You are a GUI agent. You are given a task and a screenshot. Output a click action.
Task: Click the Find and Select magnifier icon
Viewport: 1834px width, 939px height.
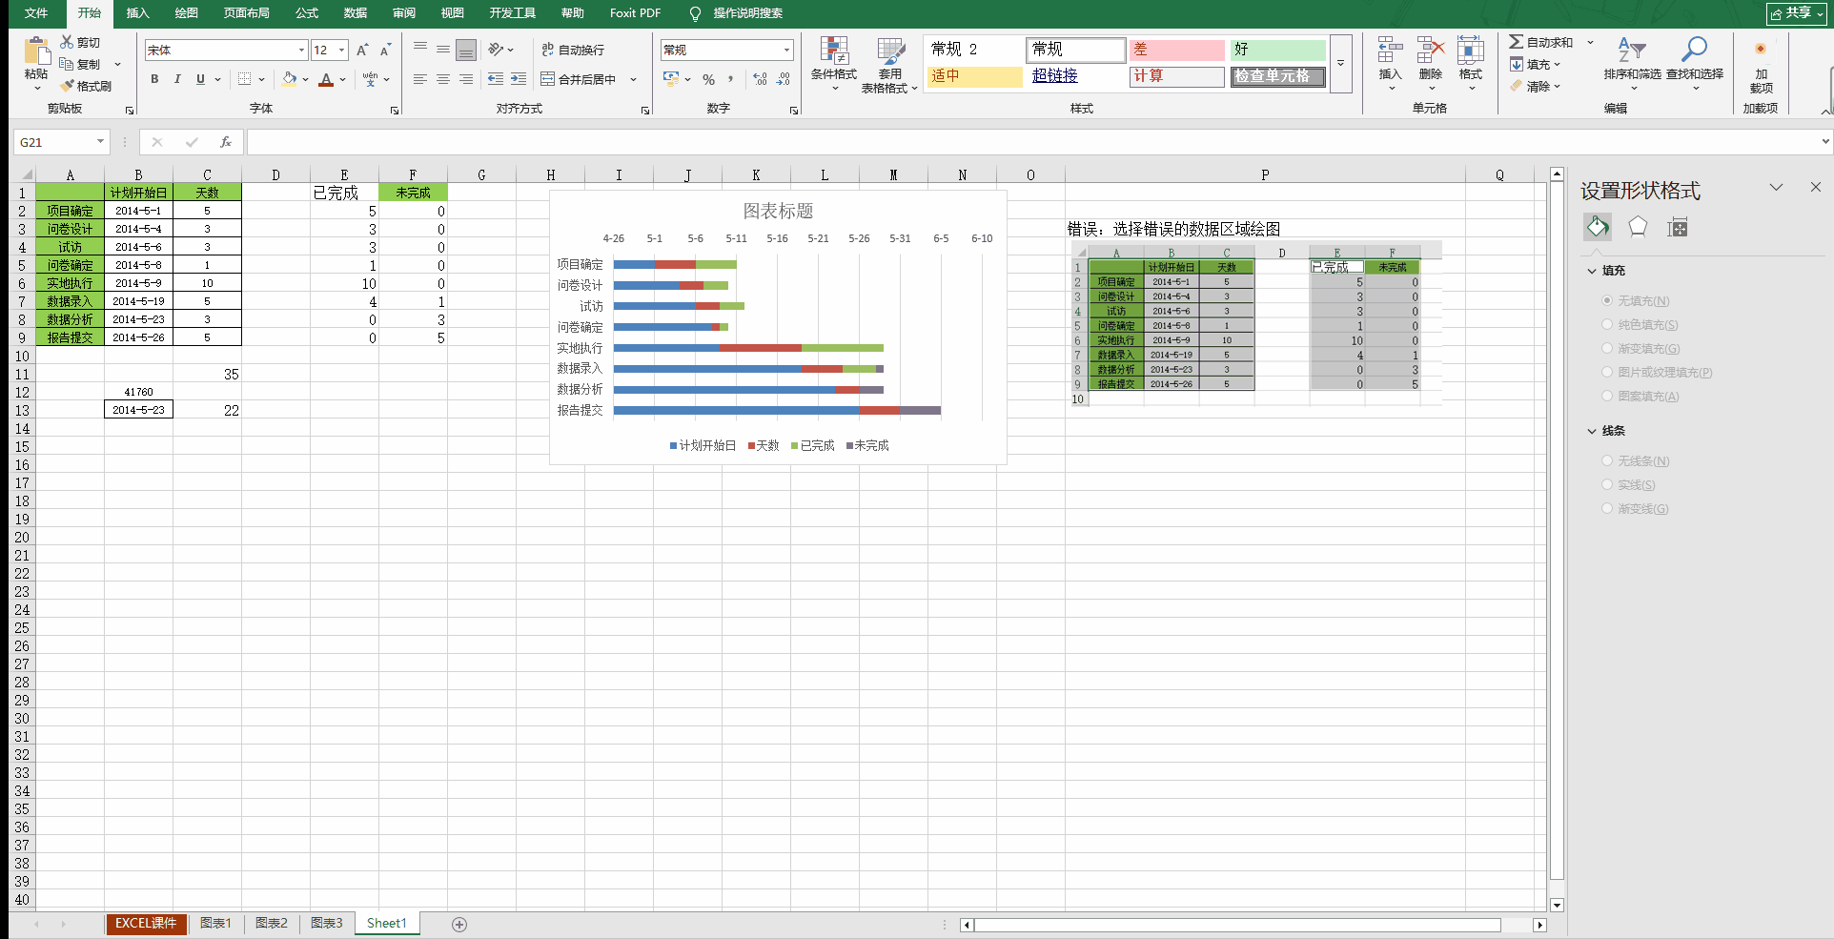coord(1694,51)
